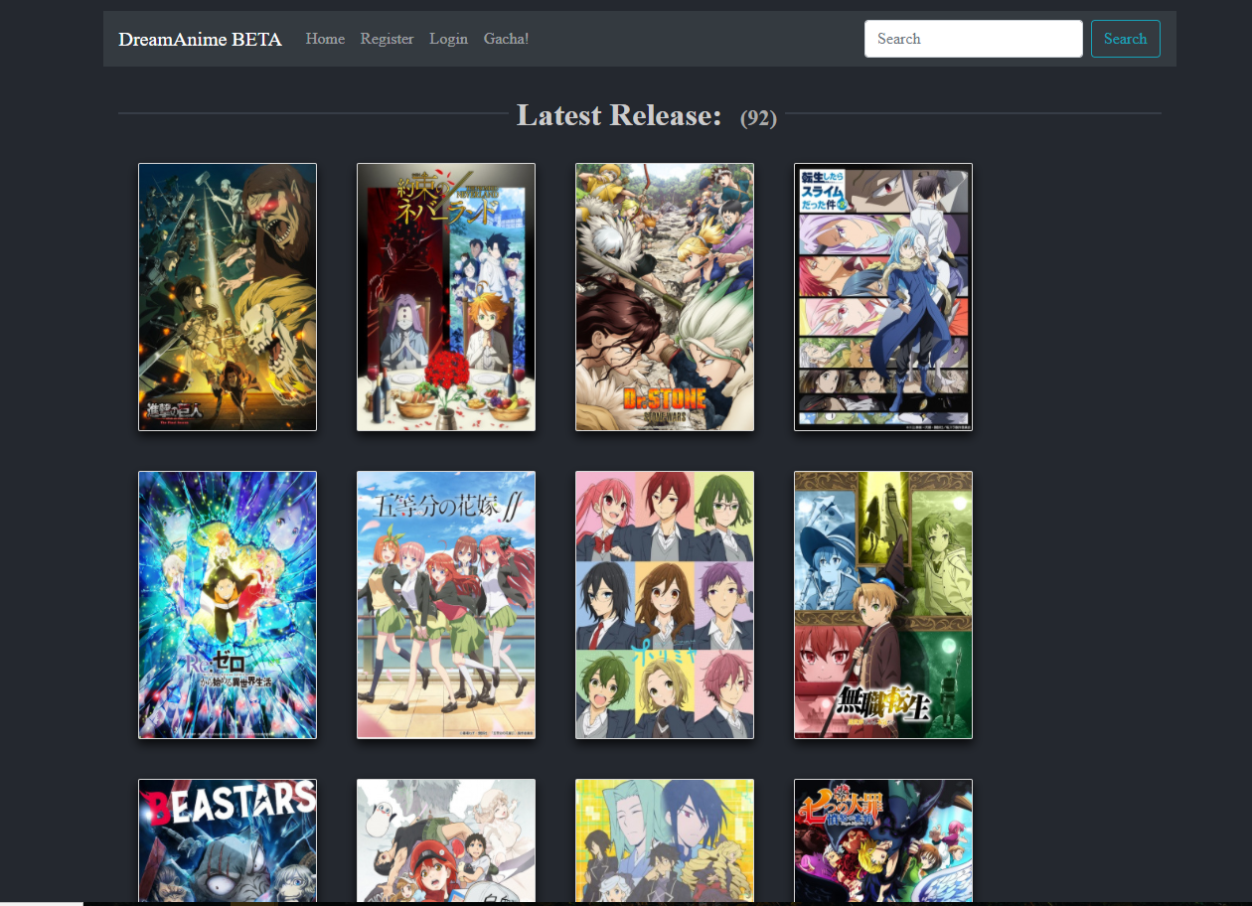Open the Attack on Titan poster

coord(228,297)
